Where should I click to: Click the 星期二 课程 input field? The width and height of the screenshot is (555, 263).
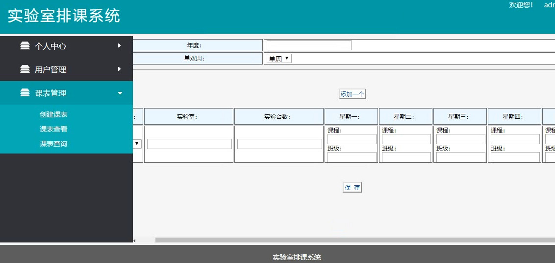coord(406,139)
